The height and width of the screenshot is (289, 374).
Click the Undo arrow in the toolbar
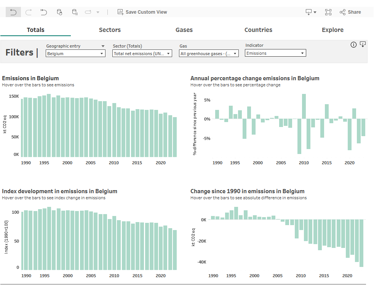(x=13, y=12)
